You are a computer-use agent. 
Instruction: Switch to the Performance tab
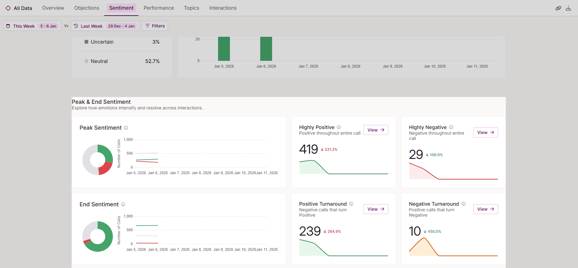159,8
